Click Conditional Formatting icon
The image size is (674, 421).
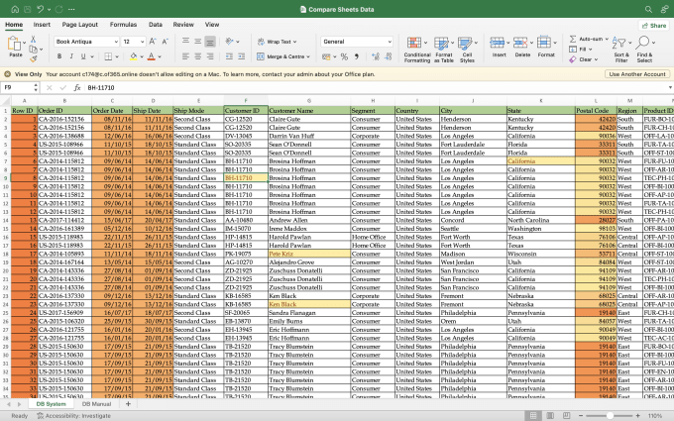tap(414, 43)
